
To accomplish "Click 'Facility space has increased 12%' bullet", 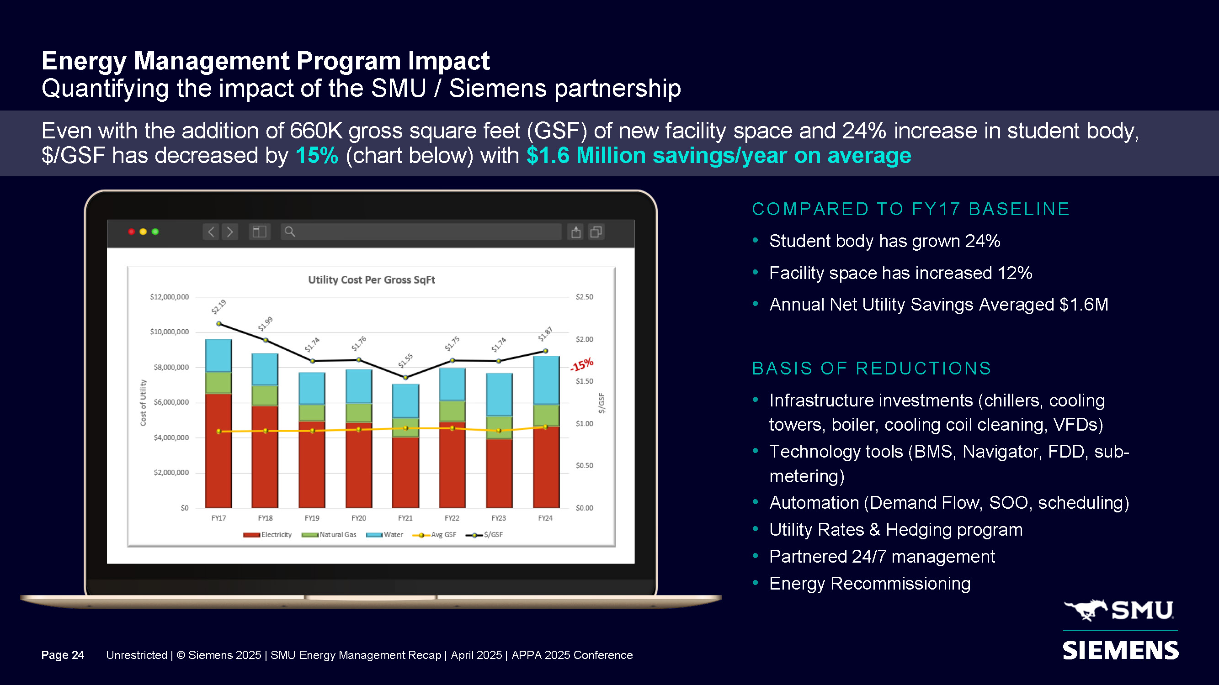I will 900,273.
